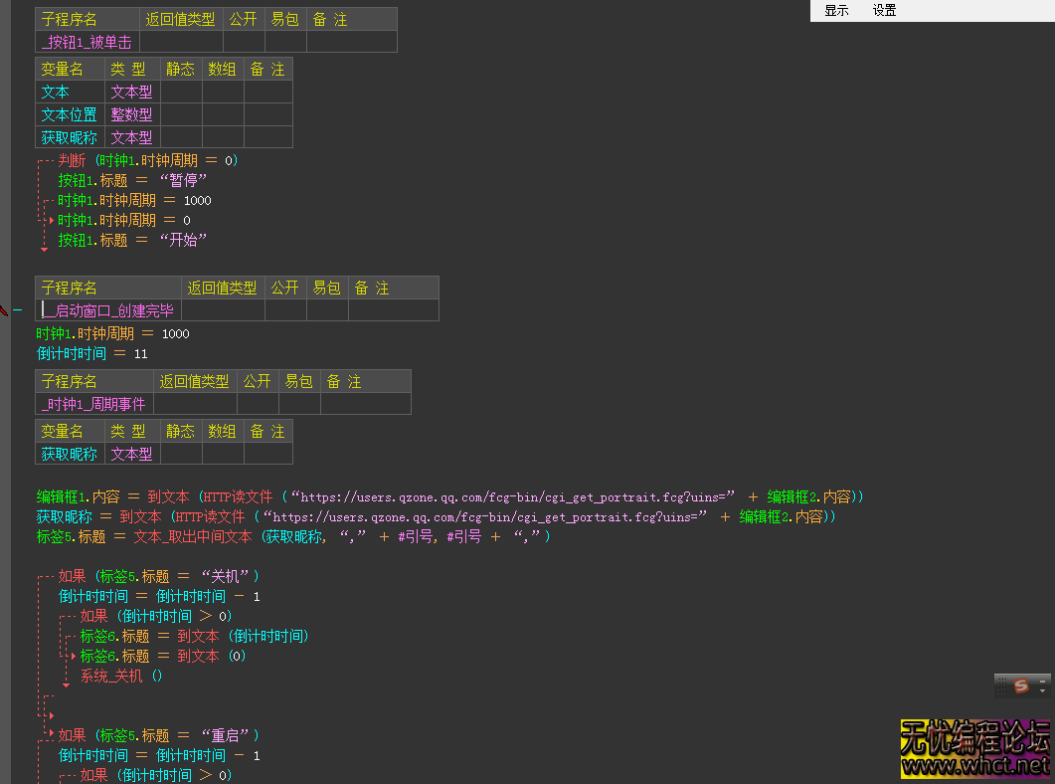Toggle 公开 cell for _按钮1_被单击 subroutine
Image resolution: width=1055 pixels, height=784 pixels.
click(244, 42)
